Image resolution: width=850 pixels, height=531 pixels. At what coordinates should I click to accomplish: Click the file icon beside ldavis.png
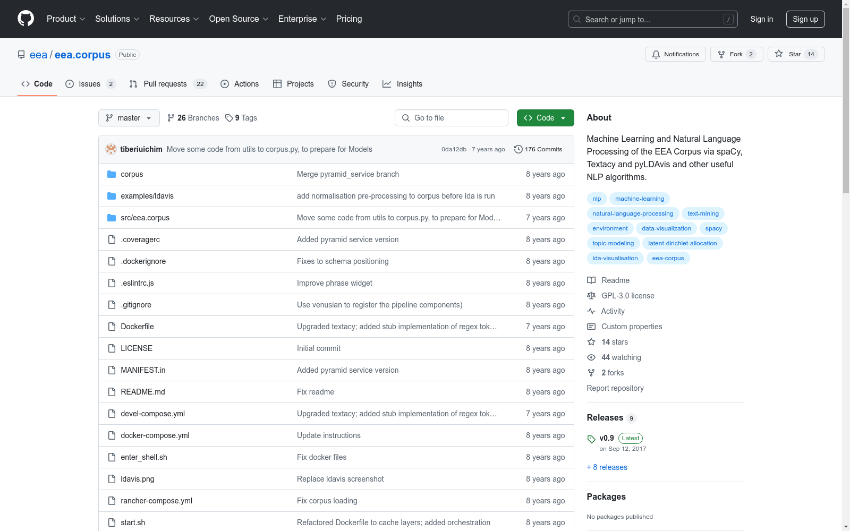(112, 479)
